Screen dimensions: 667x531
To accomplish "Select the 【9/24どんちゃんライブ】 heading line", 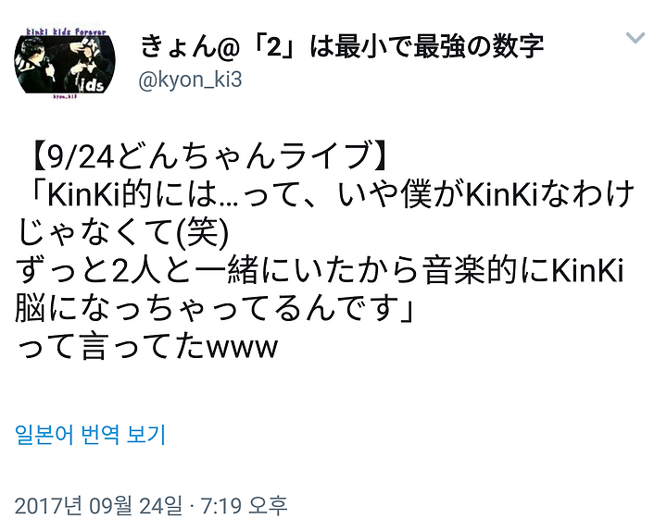I will [x=210, y=156].
